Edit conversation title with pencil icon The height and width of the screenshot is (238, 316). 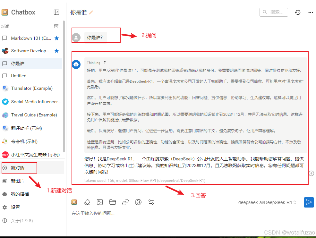91,13
